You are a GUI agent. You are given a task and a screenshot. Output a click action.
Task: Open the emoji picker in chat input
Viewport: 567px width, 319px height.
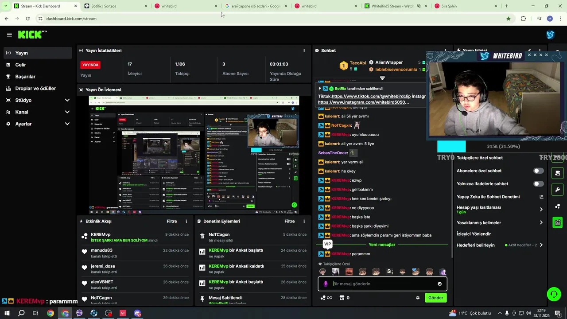[440, 284]
